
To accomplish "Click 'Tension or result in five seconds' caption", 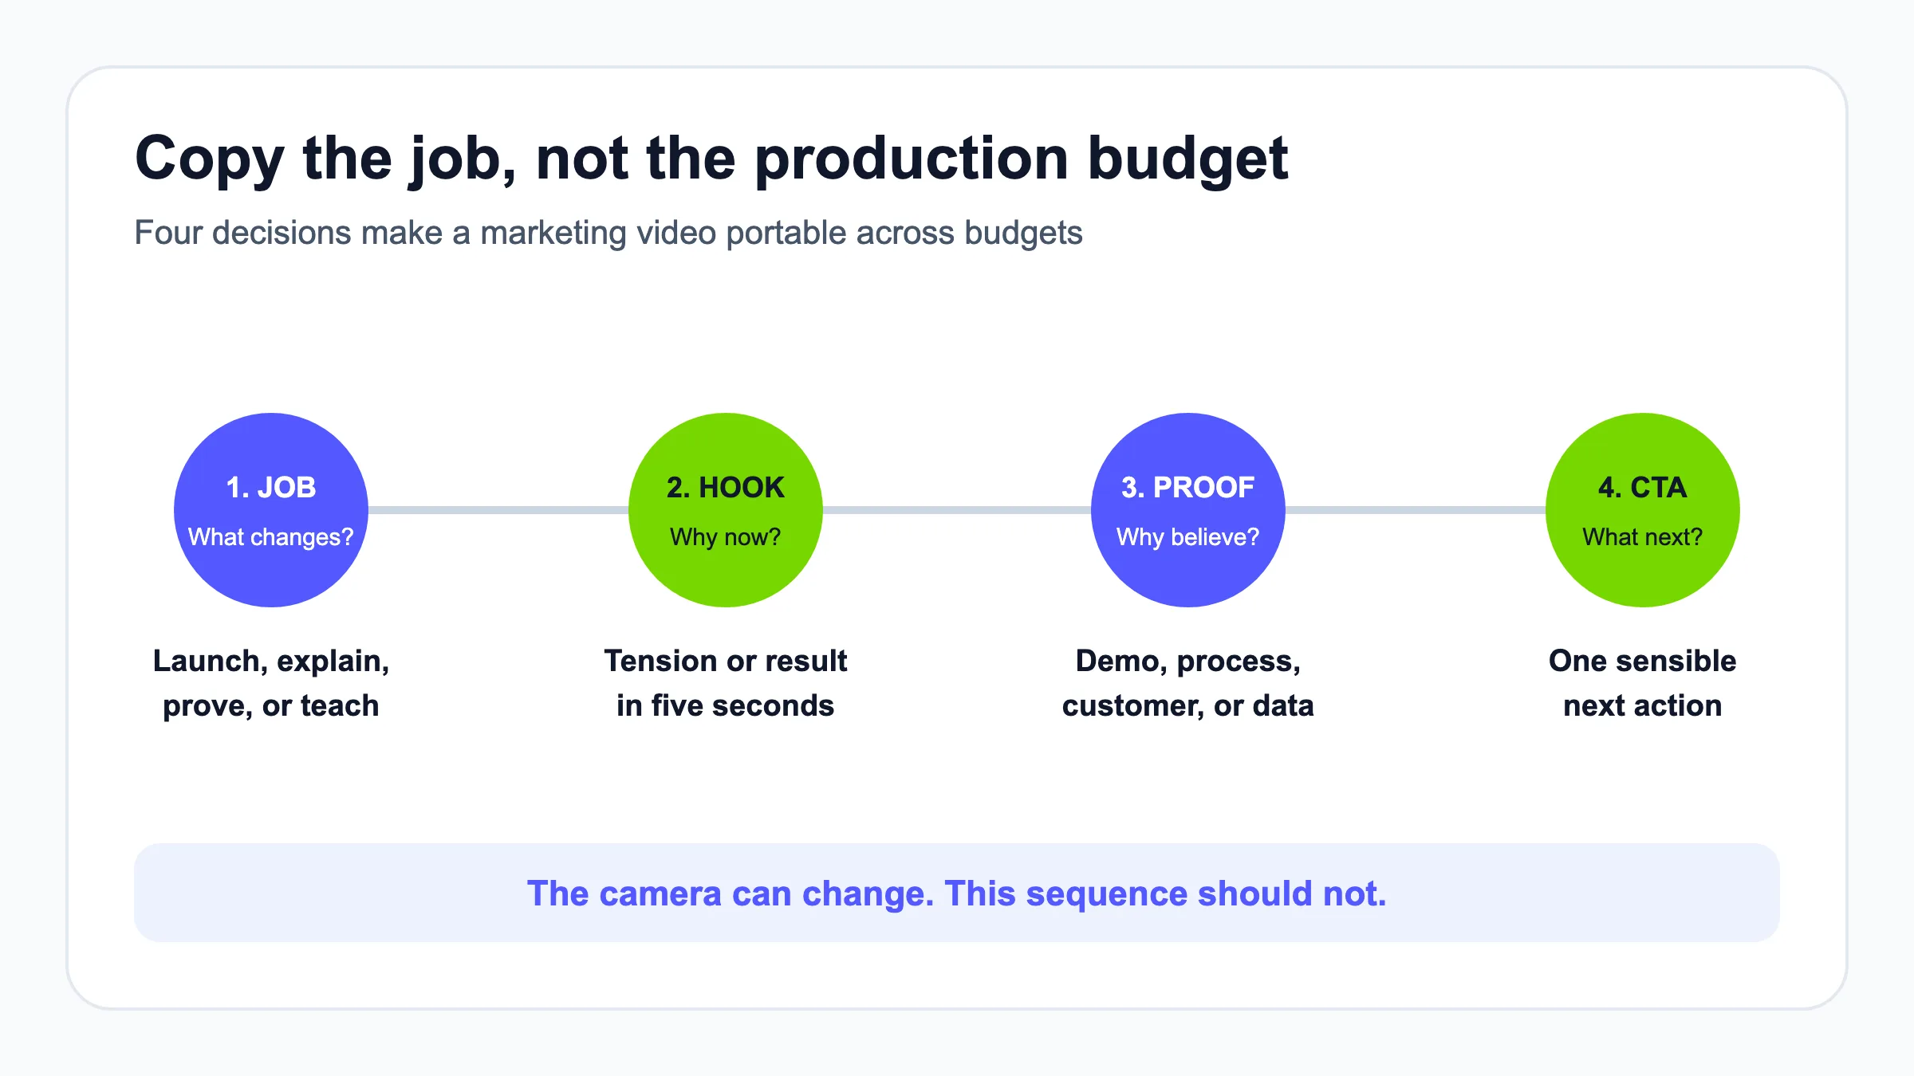I will click(x=726, y=683).
